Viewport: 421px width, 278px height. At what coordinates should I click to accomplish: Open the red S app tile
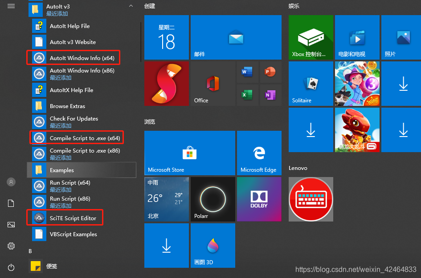coord(167,84)
